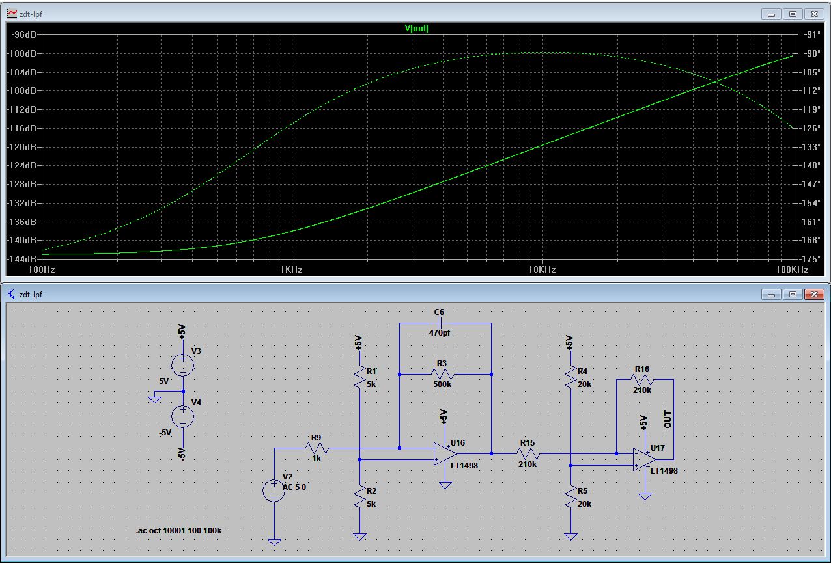Click the -91° phase axis label
This screenshot has height=564, width=831.
pos(813,34)
